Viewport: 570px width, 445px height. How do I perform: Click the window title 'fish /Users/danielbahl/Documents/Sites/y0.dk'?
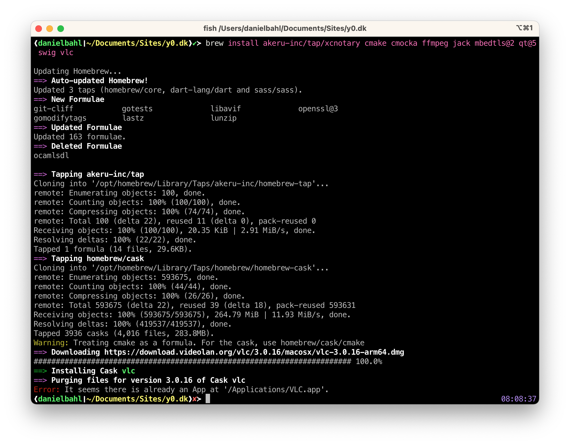click(285, 28)
